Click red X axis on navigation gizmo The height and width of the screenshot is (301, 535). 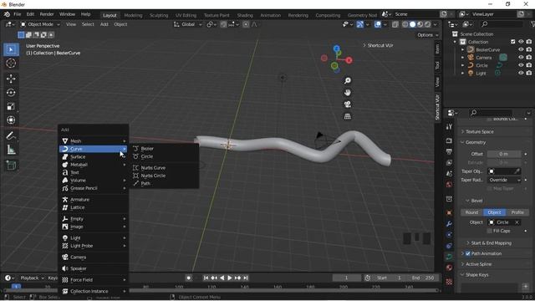[349, 60]
